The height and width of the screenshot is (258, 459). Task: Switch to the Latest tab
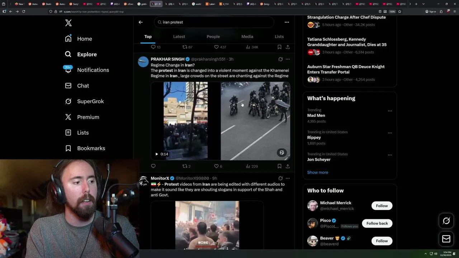tap(179, 37)
